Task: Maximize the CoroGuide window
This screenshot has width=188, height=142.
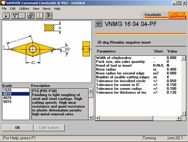Action: pyautogui.click(x=179, y=3)
